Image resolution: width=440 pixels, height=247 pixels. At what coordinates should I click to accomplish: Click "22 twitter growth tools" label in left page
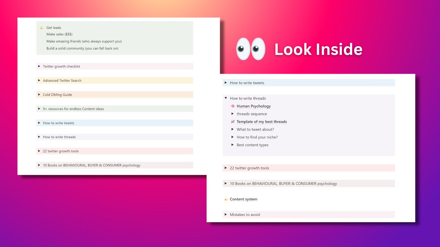(x=61, y=151)
